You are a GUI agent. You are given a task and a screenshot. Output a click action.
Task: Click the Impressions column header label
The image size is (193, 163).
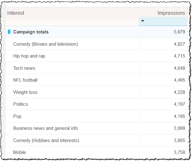pyautogui.click(x=171, y=13)
